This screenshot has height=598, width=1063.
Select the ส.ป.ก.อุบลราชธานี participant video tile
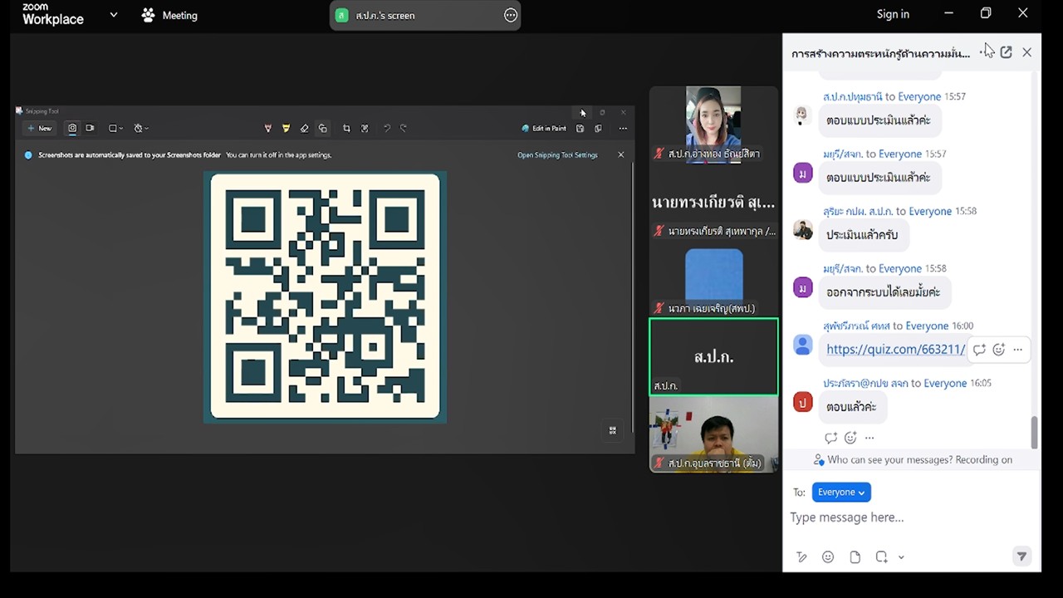coord(713,434)
